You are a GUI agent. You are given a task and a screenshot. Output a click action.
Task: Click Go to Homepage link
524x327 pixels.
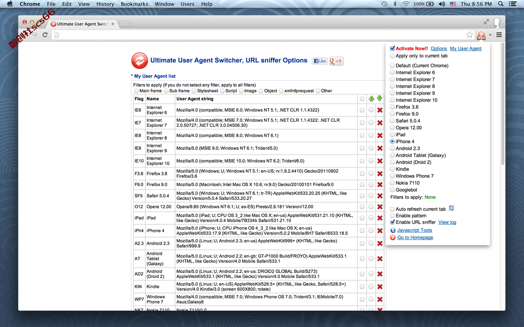point(415,237)
